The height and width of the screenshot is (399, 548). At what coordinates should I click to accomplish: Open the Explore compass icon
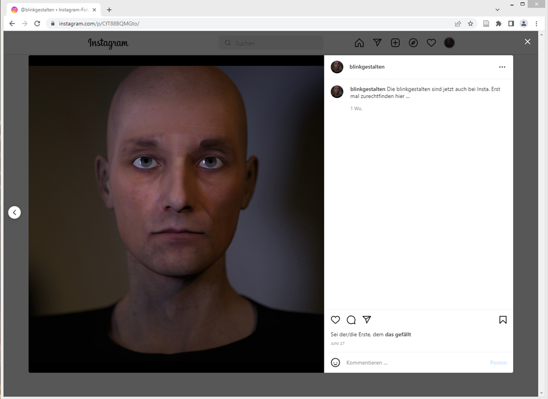pos(413,43)
